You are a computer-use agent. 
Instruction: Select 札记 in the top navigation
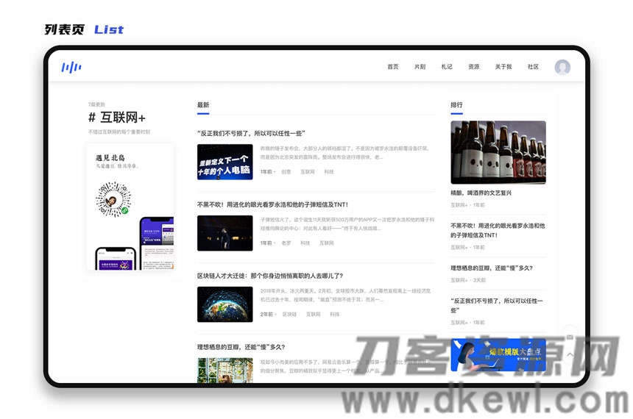(447, 67)
